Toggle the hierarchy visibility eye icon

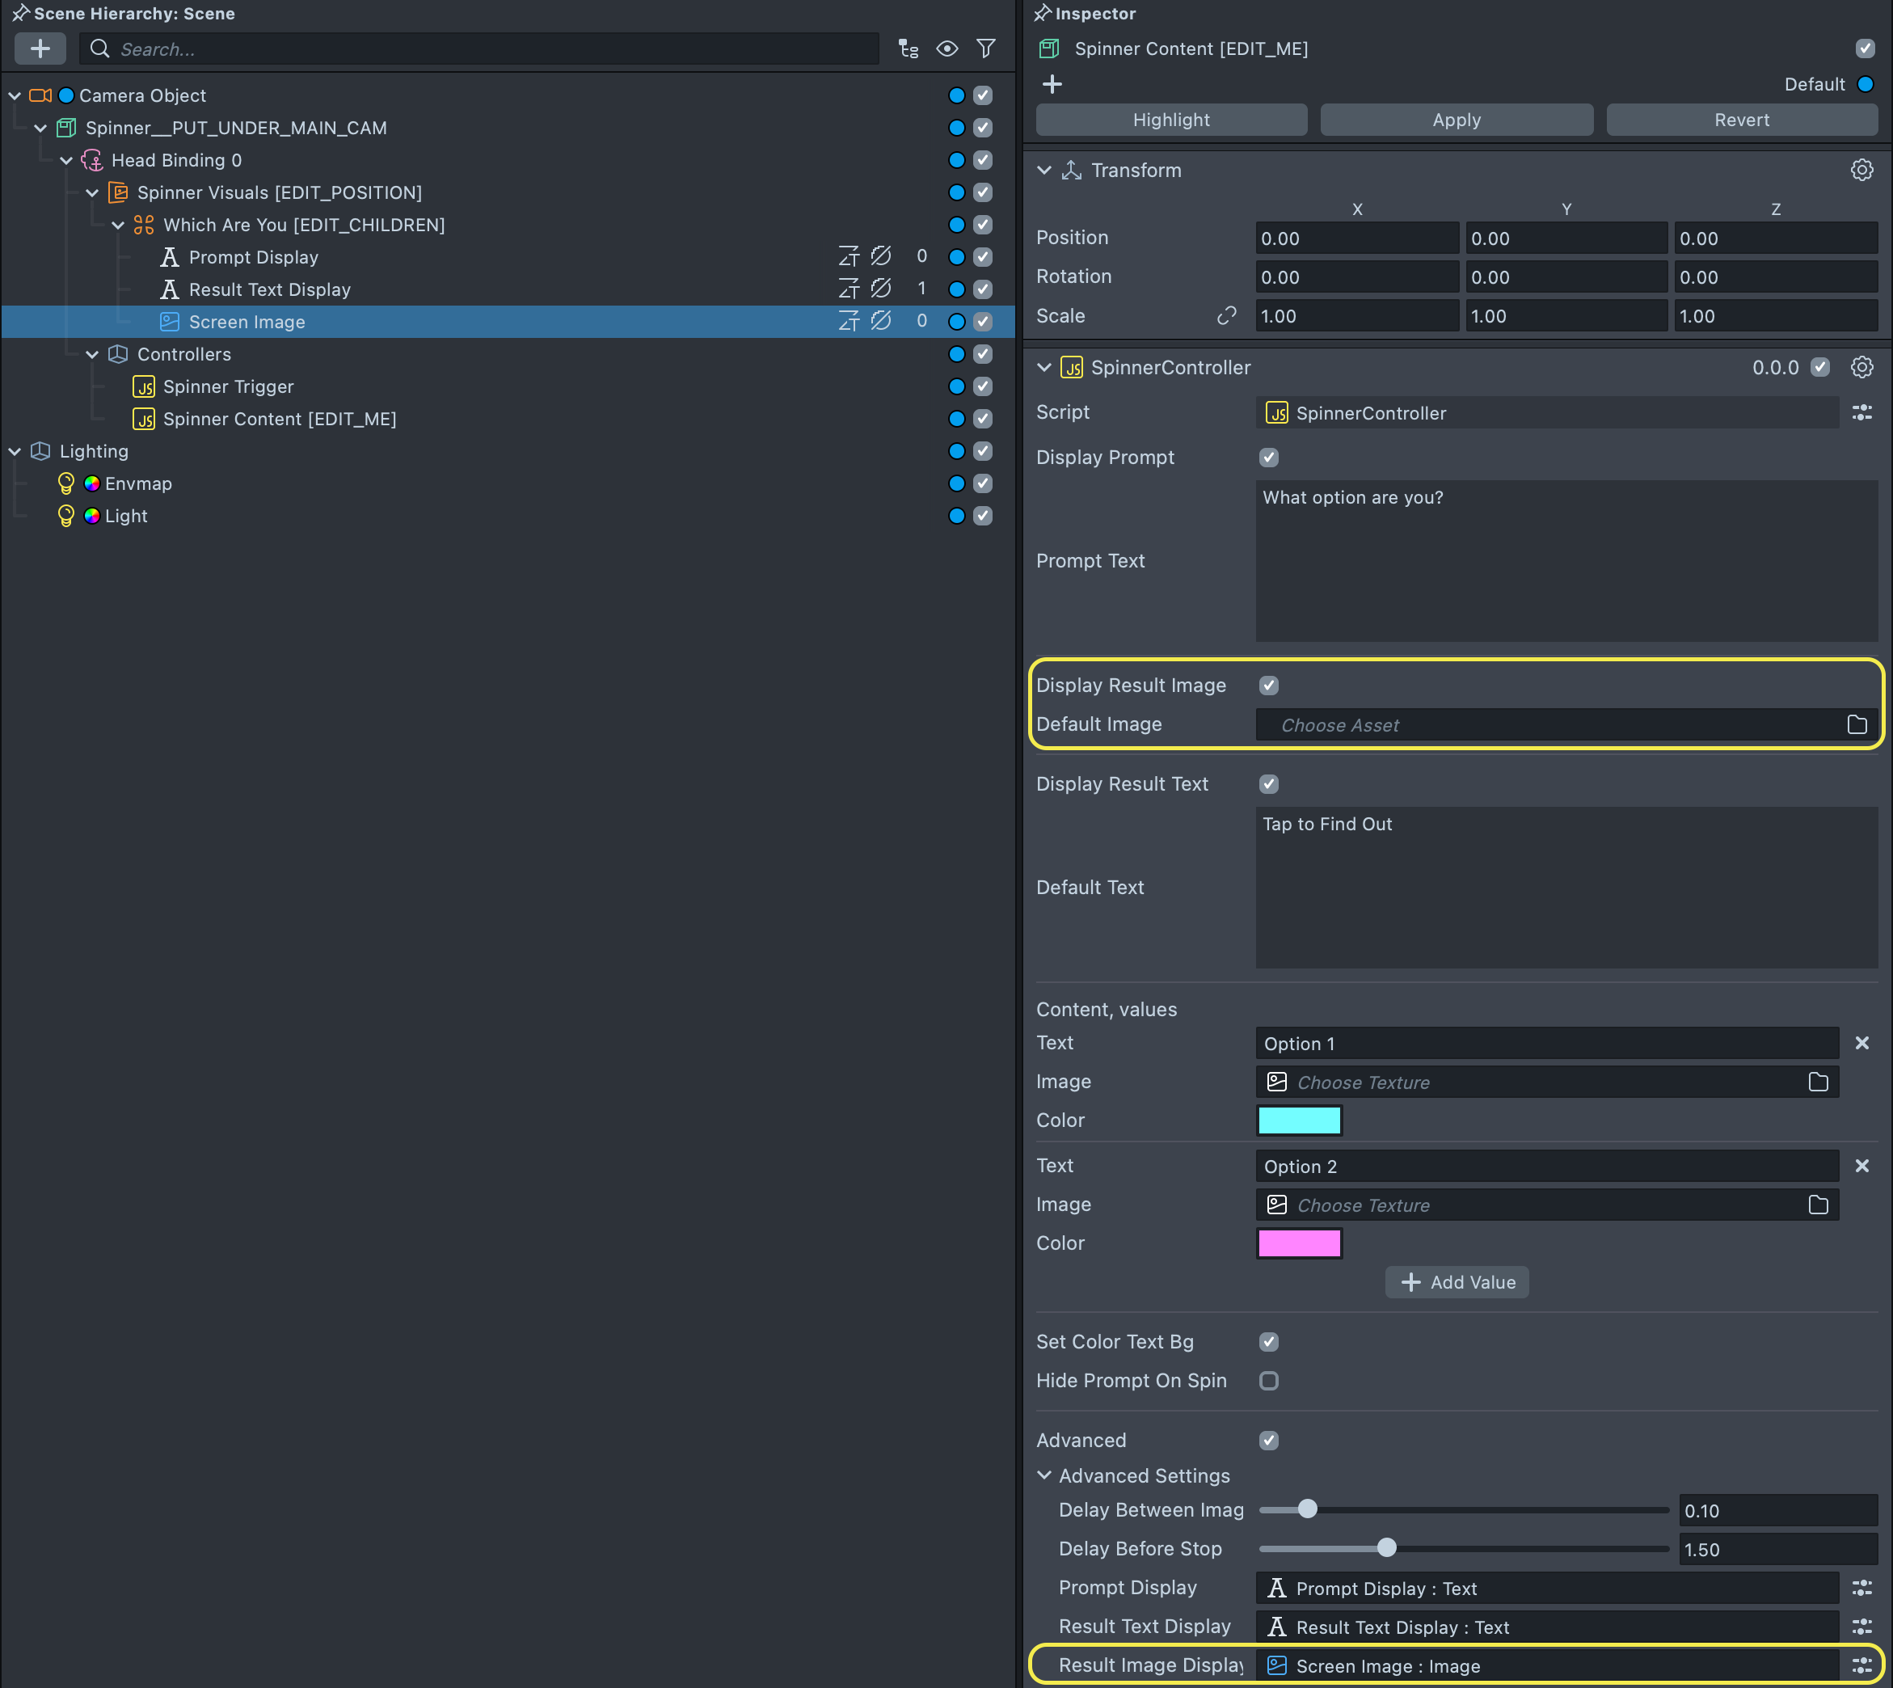(947, 49)
